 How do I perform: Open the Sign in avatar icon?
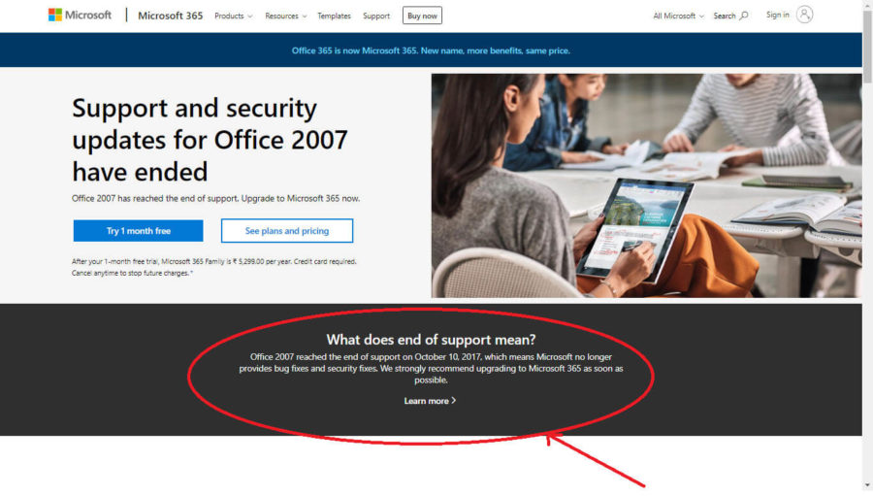[x=804, y=15]
